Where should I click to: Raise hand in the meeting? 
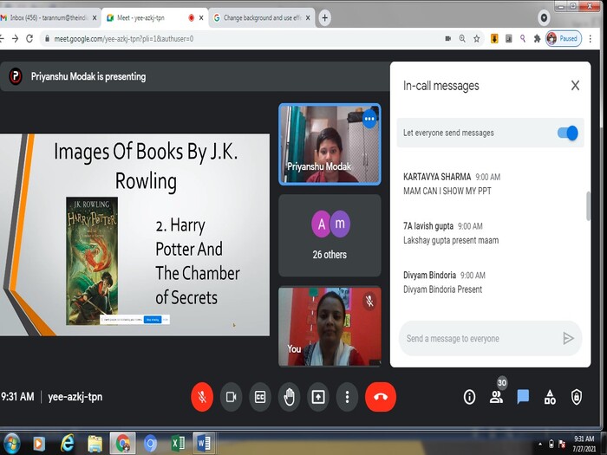(x=289, y=397)
